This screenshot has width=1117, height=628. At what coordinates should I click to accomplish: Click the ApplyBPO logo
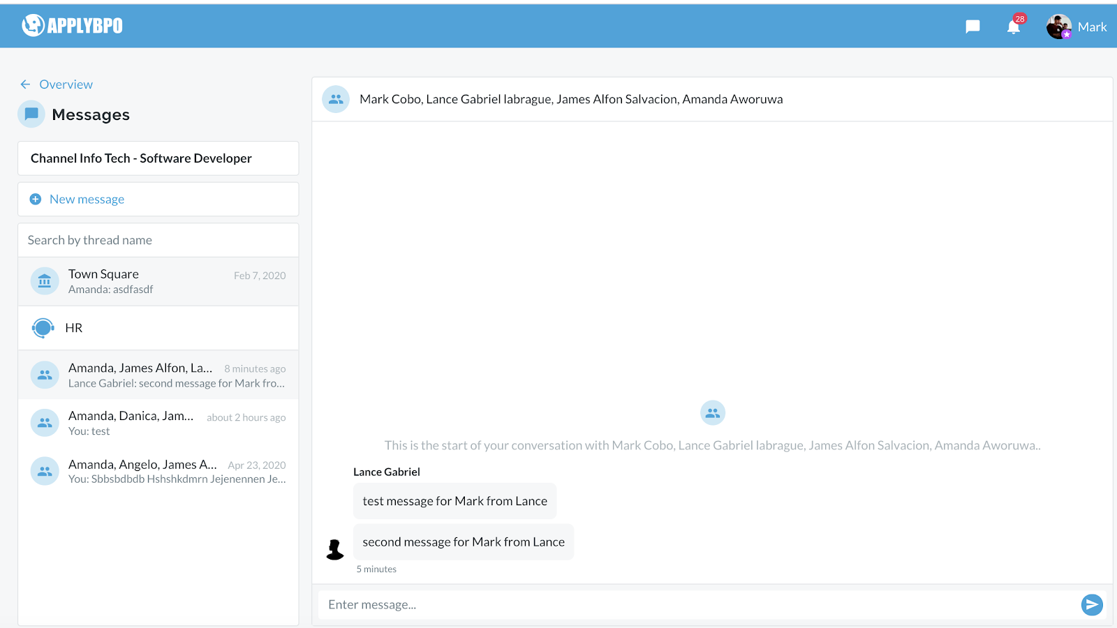72,26
